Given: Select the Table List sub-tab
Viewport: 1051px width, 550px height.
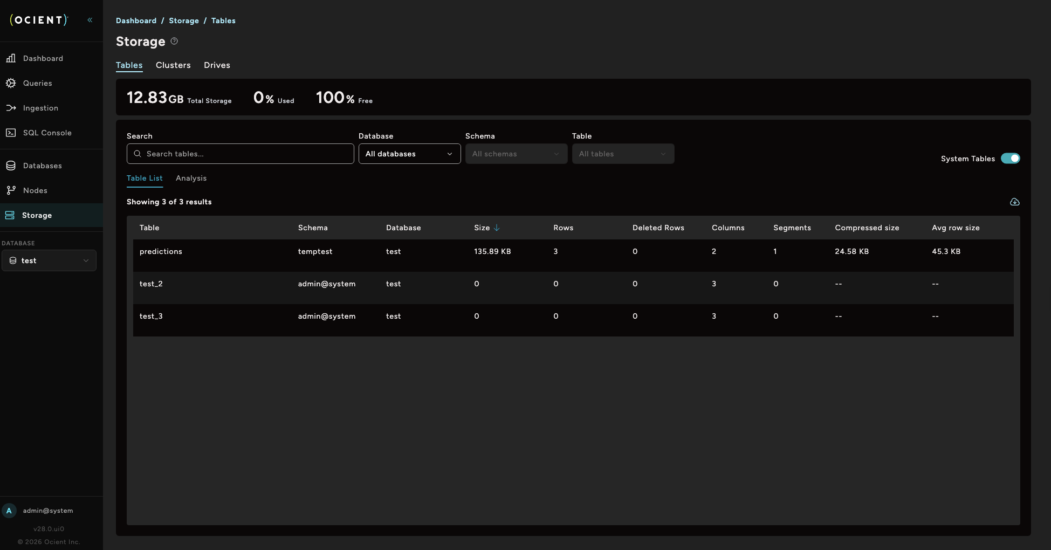Looking at the screenshot, I should 145,178.
